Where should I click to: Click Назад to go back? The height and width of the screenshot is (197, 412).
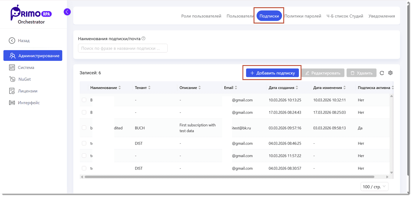coord(23,41)
